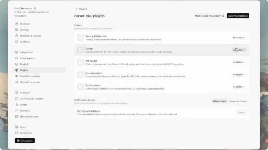Select the Contact Us envelope icon
Viewport: 268px width, 150px height.
click(17, 133)
